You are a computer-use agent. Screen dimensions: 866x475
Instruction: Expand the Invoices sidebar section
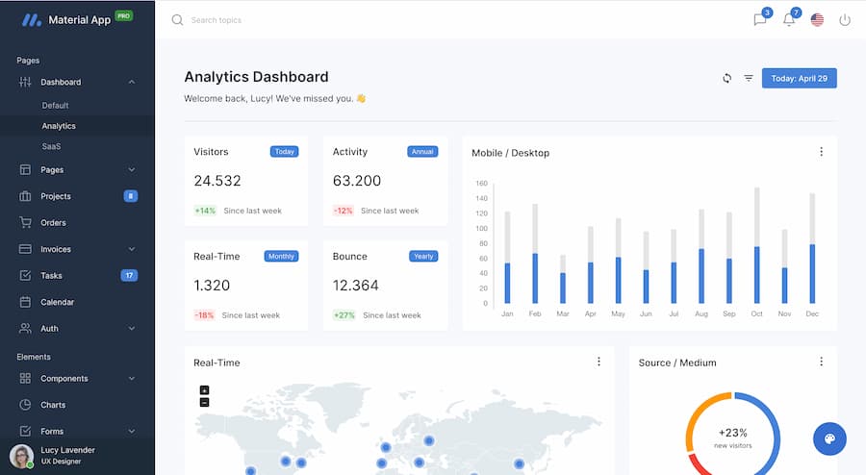tap(132, 249)
